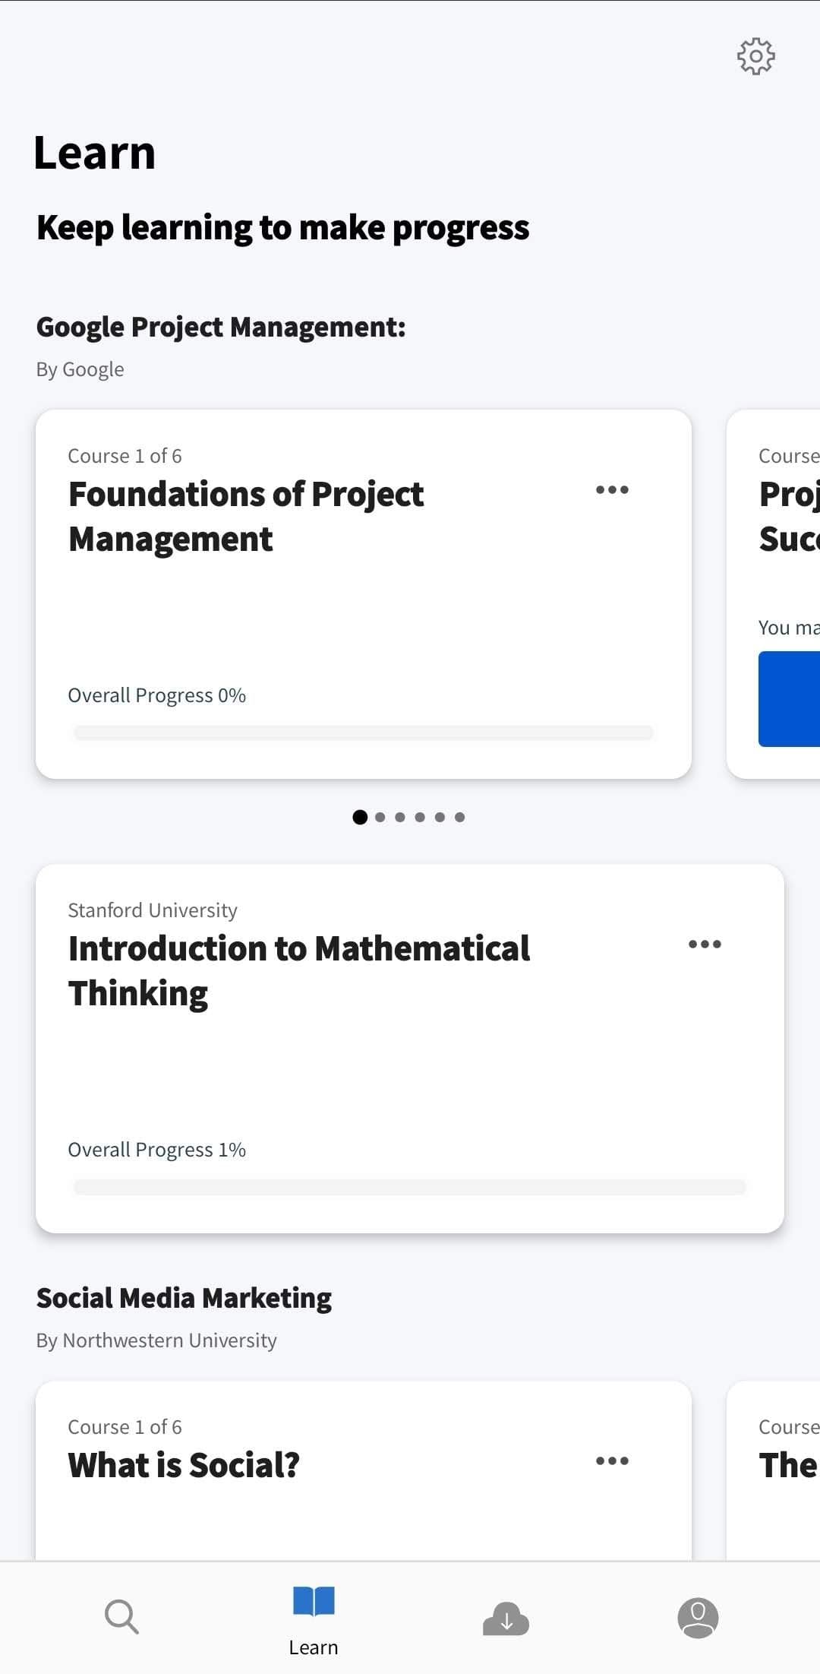Tap the progress bar under Introduction to Mathematical Thinking
Image resolution: width=820 pixels, height=1674 pixels.
(410, 1187)
